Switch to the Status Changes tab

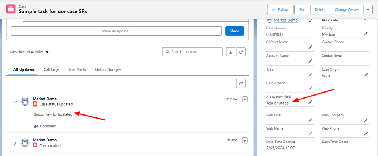108,70
